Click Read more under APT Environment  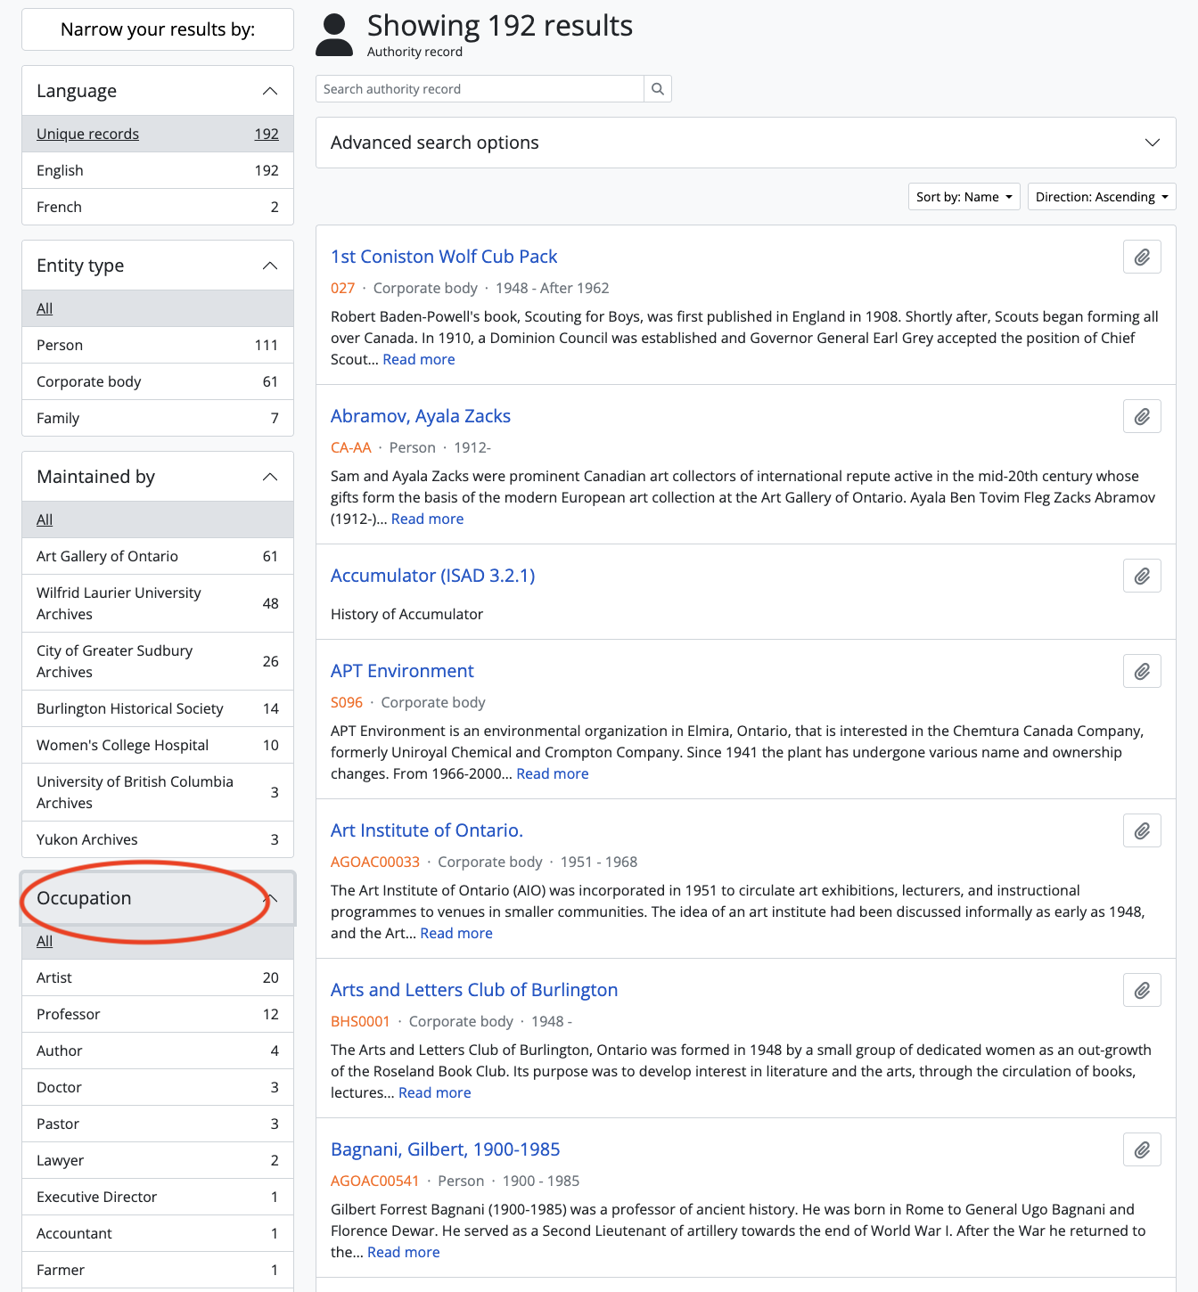pyautogui.click(x=552, y=773)
